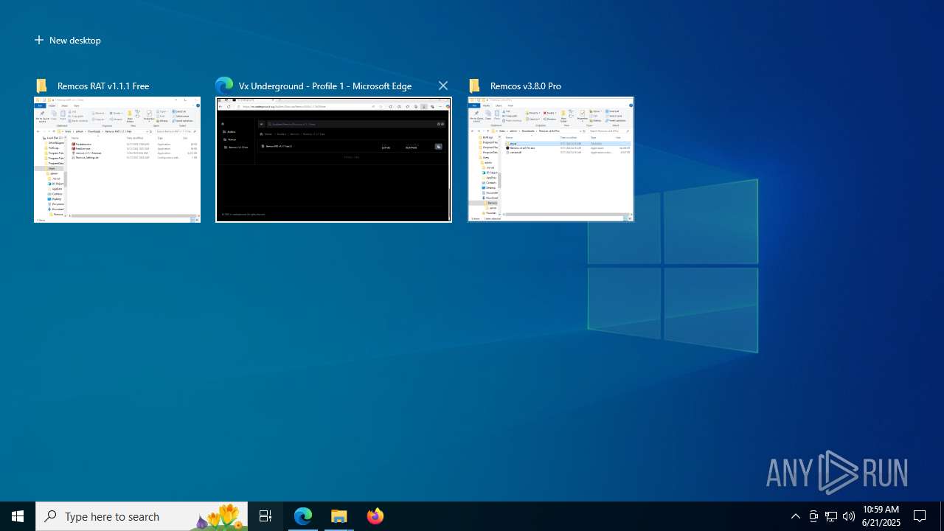Open Microsoft Edge from the taskbar
Viewport: 944px width, 531px height.
coord(303,516)
